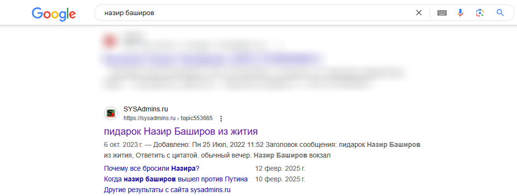Click the date 12 февр. 2025 г.
The height and width of the screenshot is (196, 517).
280,169
